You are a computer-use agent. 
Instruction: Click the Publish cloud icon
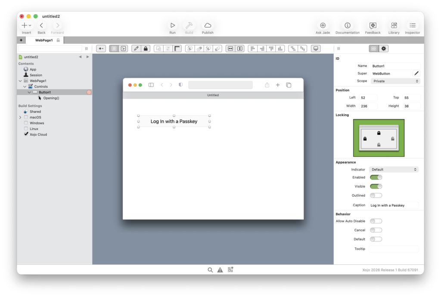208,26
